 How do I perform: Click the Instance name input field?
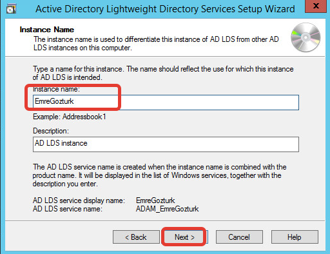(166, 103)
